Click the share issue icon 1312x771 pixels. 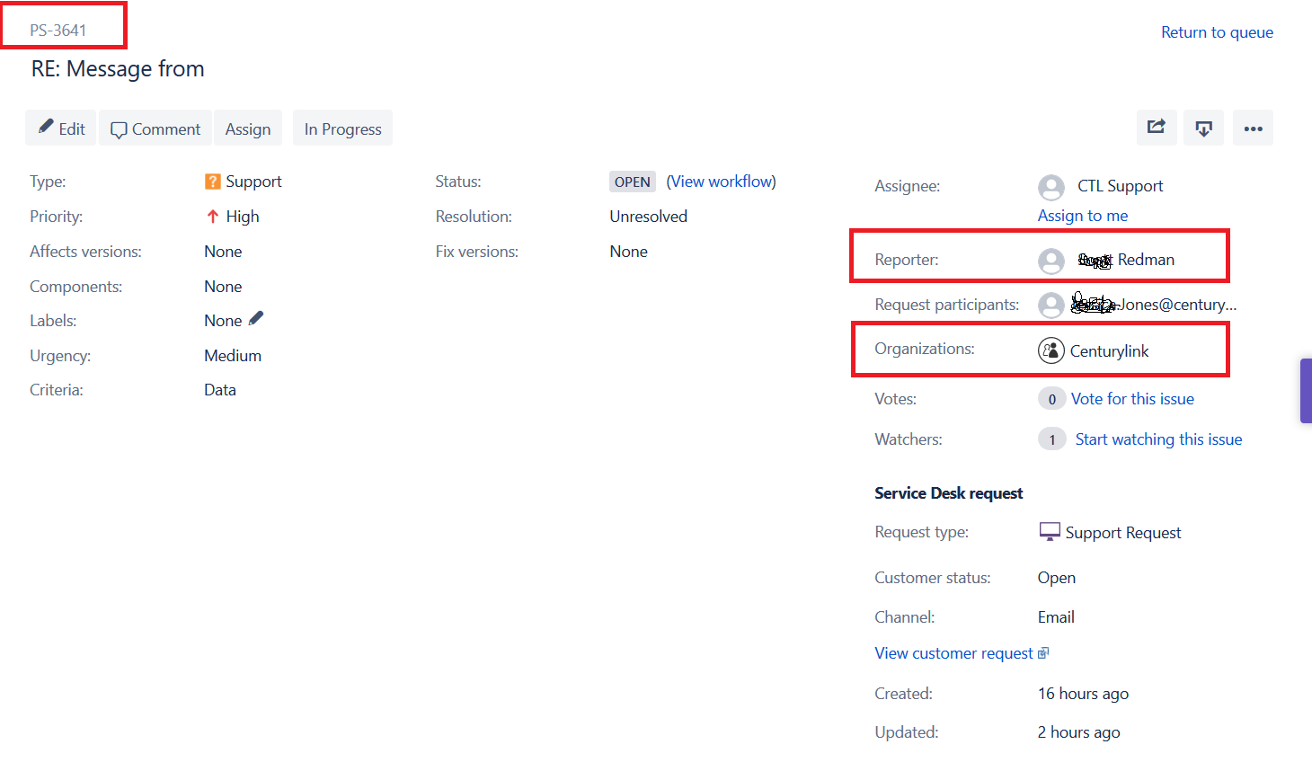1157,128
